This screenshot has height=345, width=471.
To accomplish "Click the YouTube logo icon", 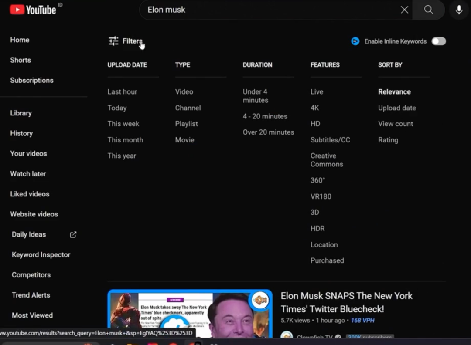I will click(17, 10).
